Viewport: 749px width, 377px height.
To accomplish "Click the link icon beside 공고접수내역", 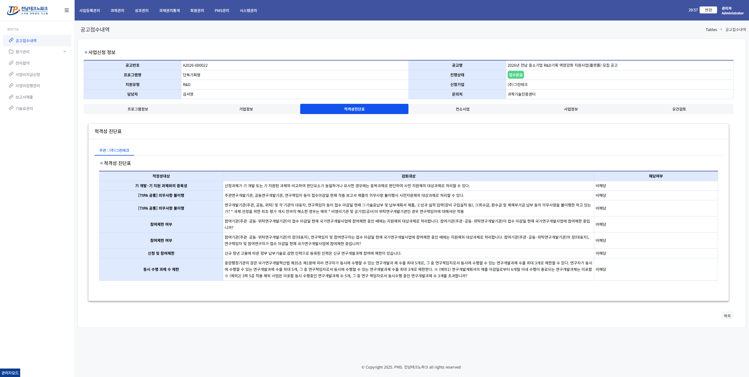I will pos(11,40).
